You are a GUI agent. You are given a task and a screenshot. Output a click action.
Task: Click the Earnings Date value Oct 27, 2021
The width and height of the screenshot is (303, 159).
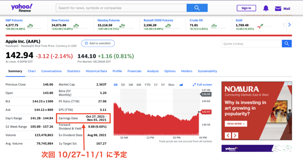click(96, 118)
